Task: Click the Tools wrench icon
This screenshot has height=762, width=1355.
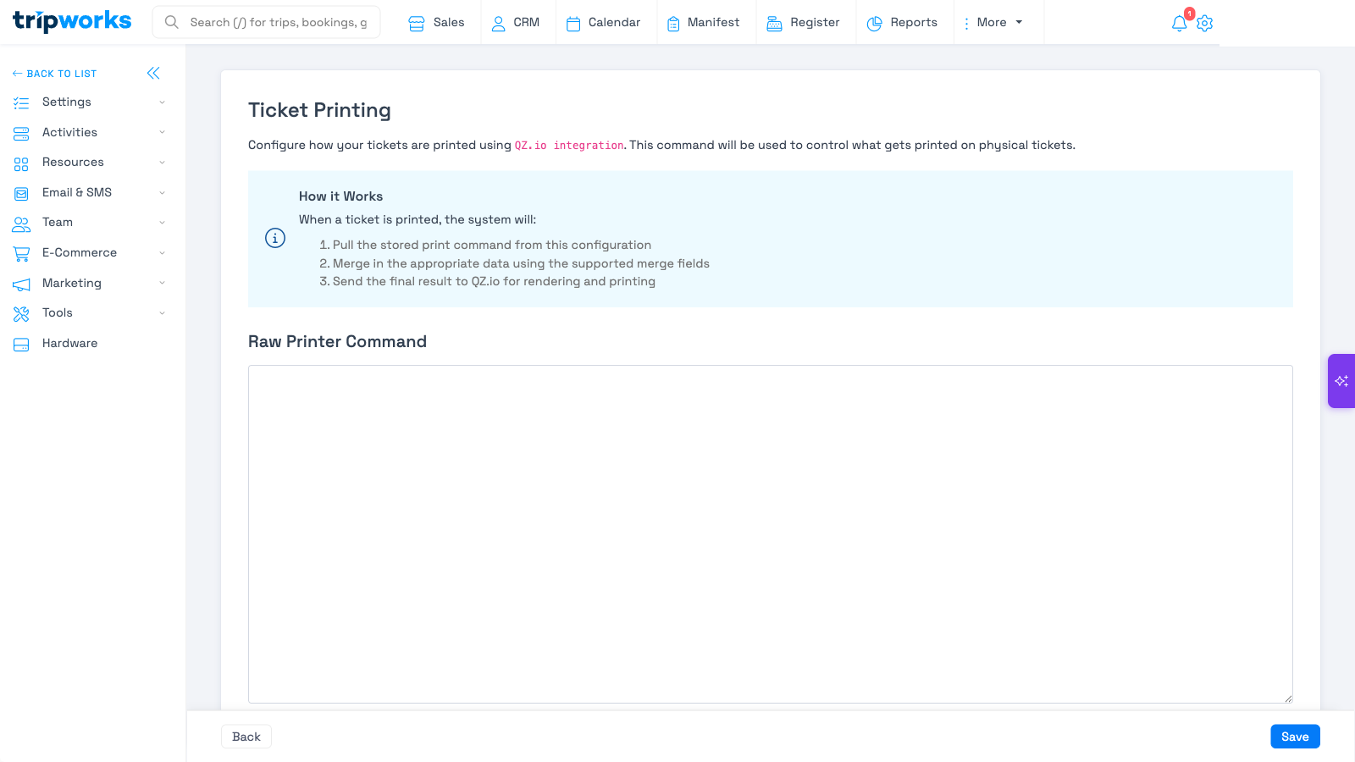Action: [21, 313]
